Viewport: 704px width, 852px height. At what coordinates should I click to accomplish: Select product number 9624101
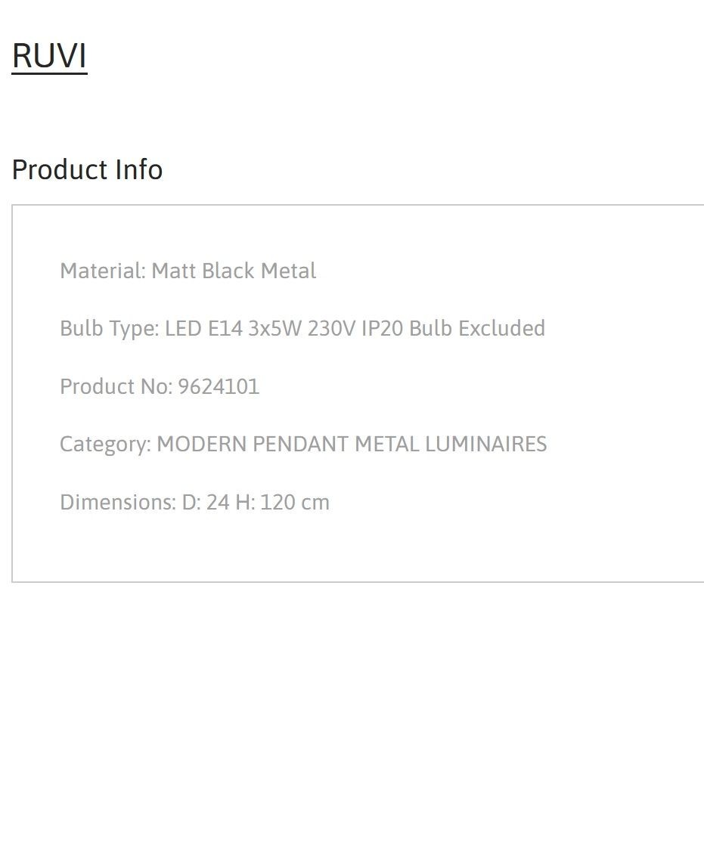pos(219,386)
